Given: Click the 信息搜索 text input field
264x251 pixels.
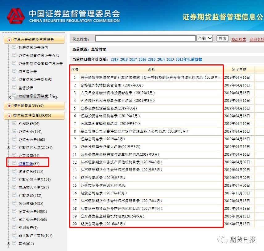Looking at the screenshot, I should pyautogui.click(x=145, y=38).
